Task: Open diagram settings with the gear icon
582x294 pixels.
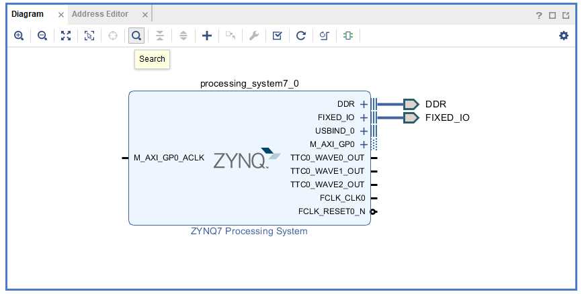Action: pyautogui.click(x=563, y=36)
